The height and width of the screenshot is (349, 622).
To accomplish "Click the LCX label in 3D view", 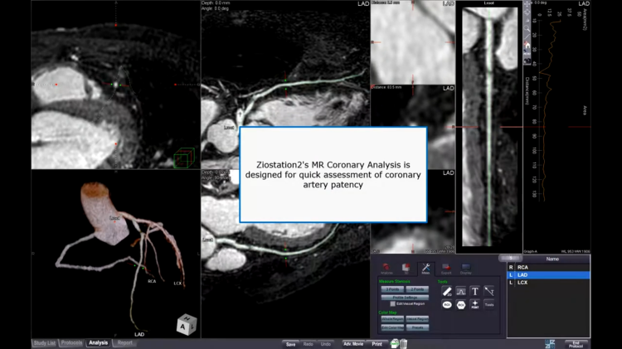I will (x=177, y=284).
